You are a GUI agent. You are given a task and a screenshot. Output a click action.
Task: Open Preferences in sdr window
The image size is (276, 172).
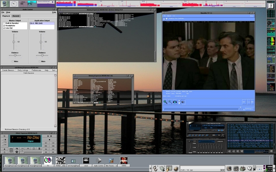click(36, 70)
